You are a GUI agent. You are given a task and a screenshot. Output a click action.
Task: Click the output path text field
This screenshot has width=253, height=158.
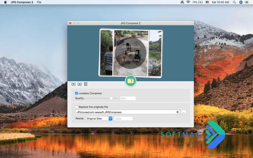pyautogui.click(x=127, y=112)
